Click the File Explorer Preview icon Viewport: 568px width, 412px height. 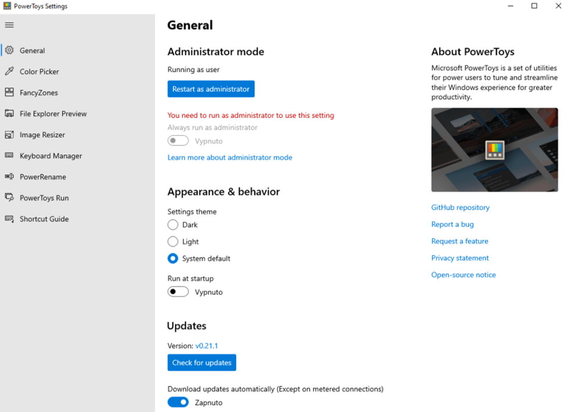tap(9, 114)
